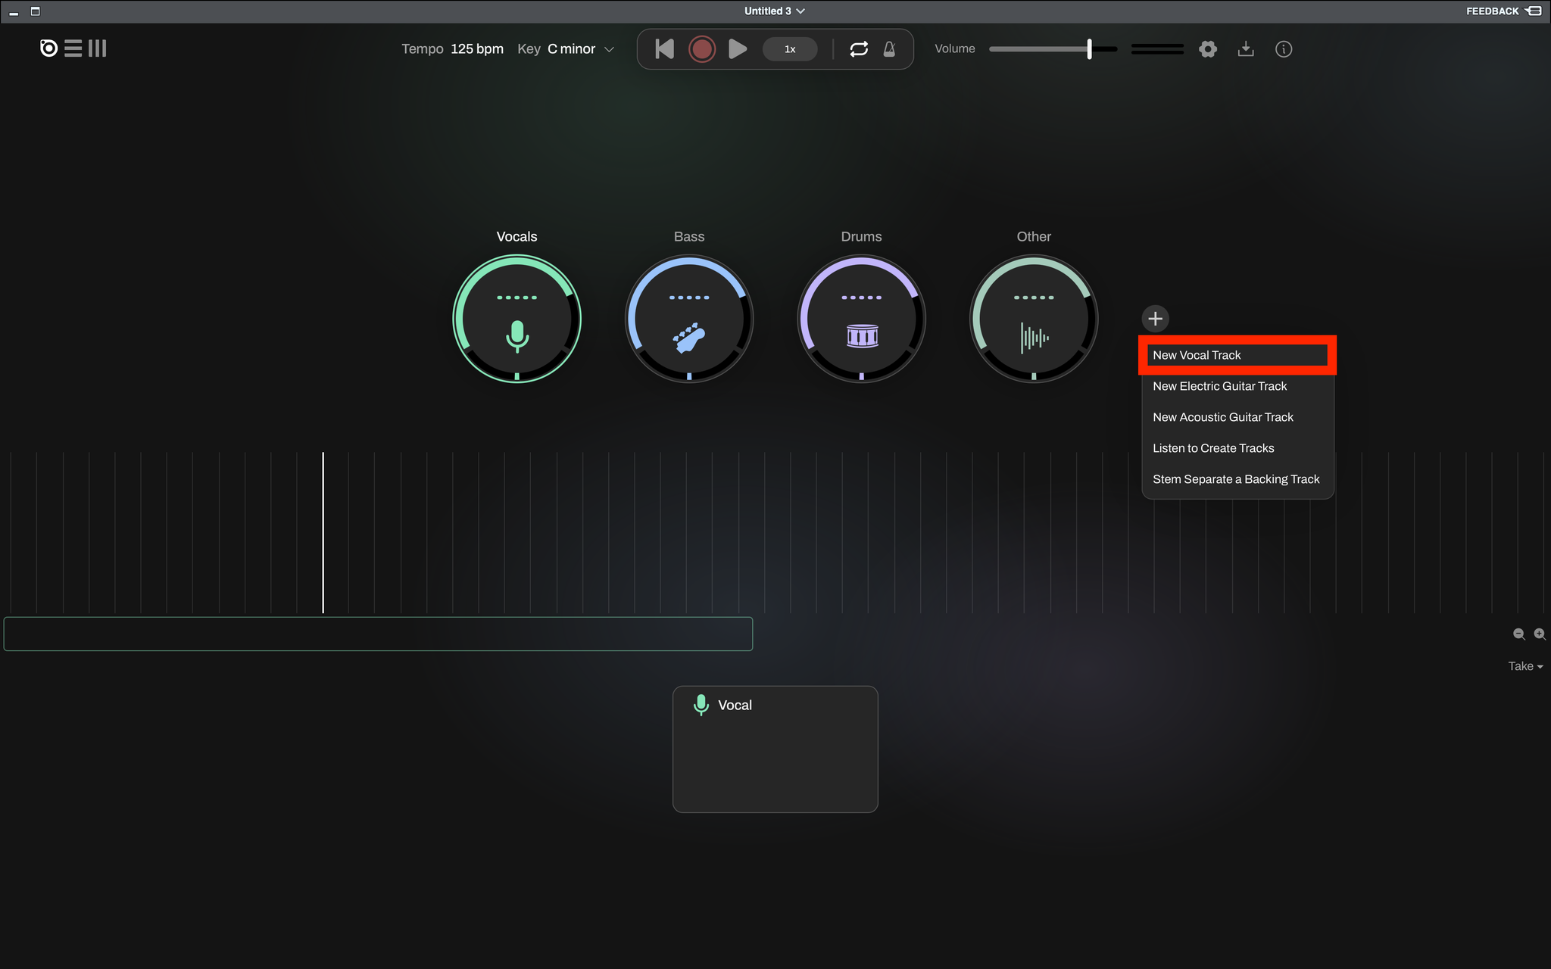Choose New Electric Guitar Track

pyautogui.click(x=1237, y=386)
